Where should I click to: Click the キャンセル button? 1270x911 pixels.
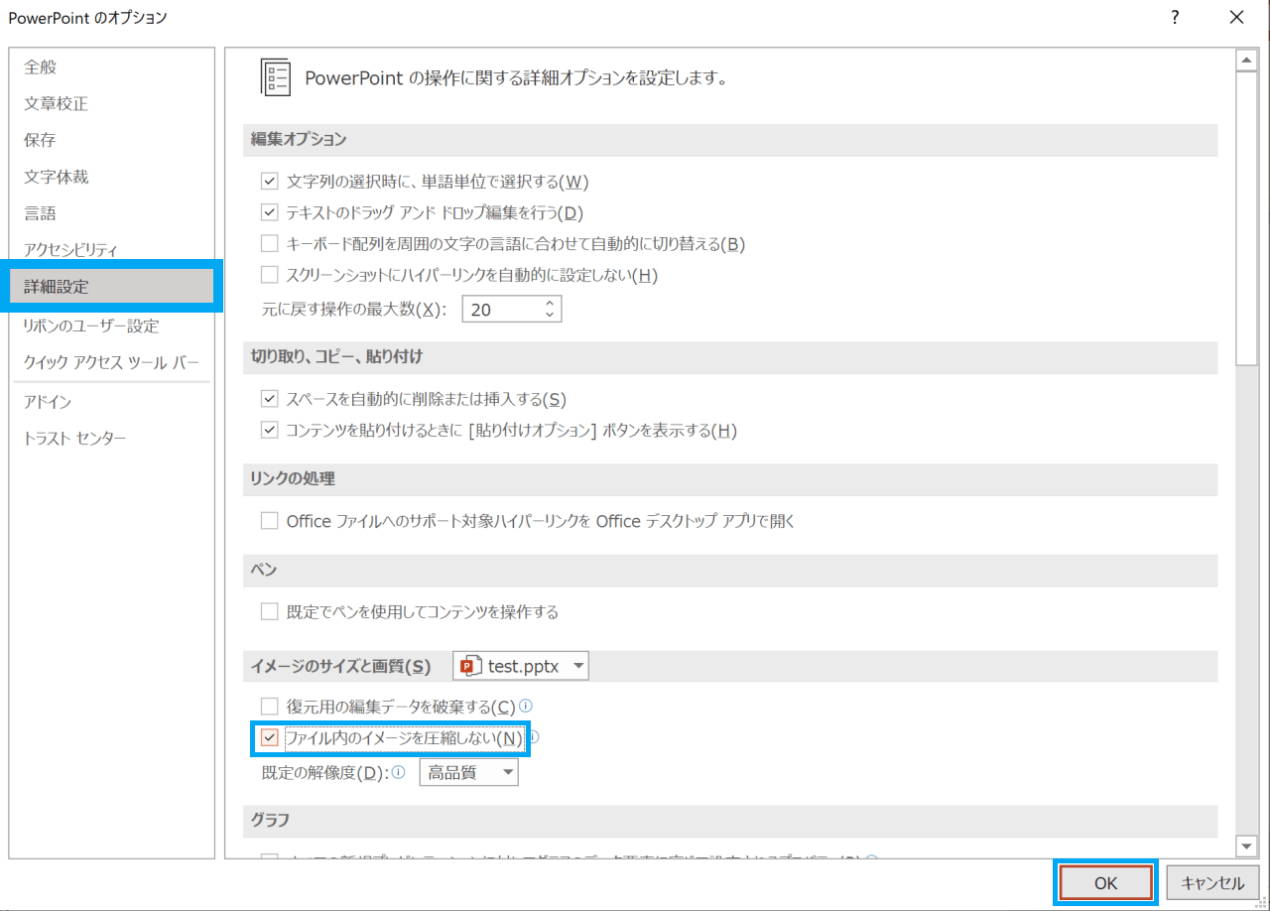1212,883
